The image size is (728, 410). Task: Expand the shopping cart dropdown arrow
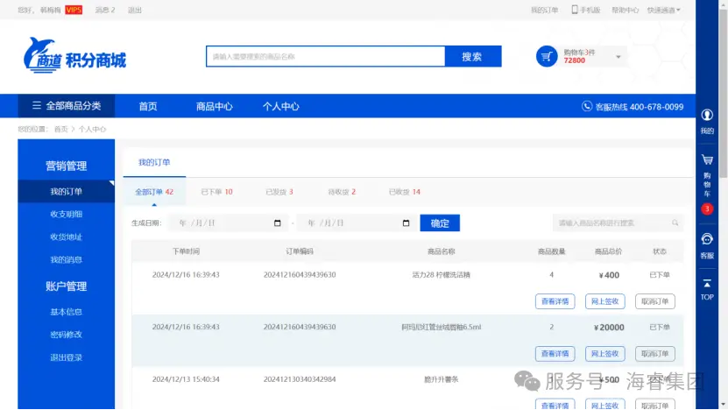click(x=618, y=57)
